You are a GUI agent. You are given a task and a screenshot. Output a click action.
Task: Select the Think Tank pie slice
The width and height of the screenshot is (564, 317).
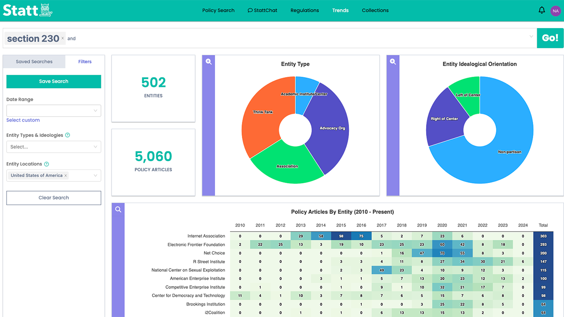point(263,112)
